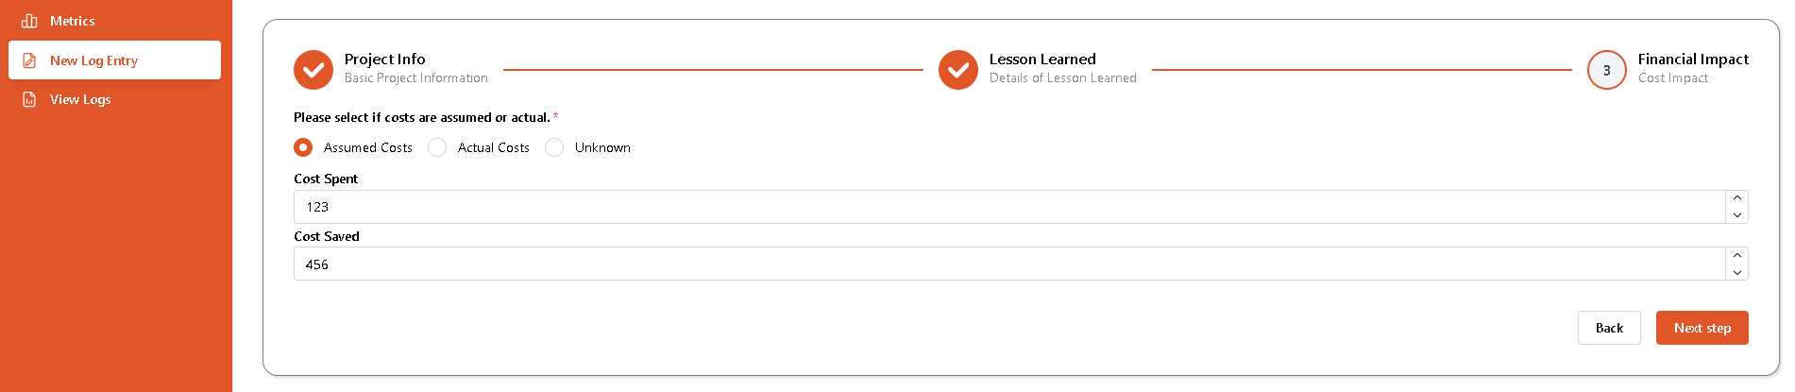Increment Cost Saved using the up arrow
The height and width of the screenshot is (392, 1795).
[x=1736, y=255]
